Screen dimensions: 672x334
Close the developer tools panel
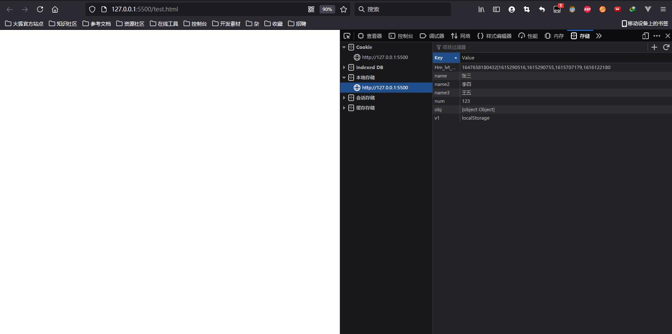pos(667,36)
